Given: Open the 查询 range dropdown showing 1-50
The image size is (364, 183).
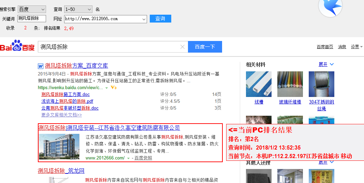Looking at the screenshot, I should [x=78, y=9].
